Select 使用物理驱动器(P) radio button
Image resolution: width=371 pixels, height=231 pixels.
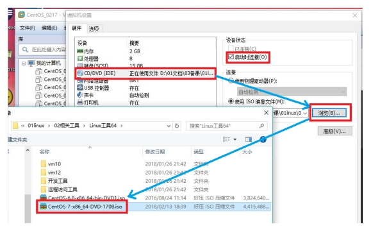click(231, 81)
